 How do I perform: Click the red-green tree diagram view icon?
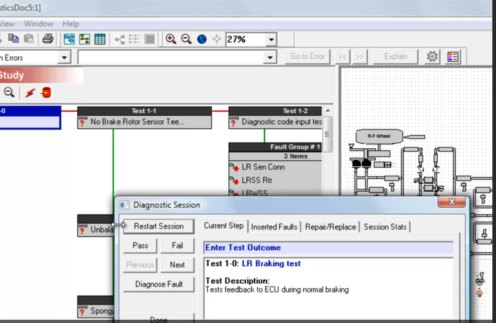click(x=84, y=39)
